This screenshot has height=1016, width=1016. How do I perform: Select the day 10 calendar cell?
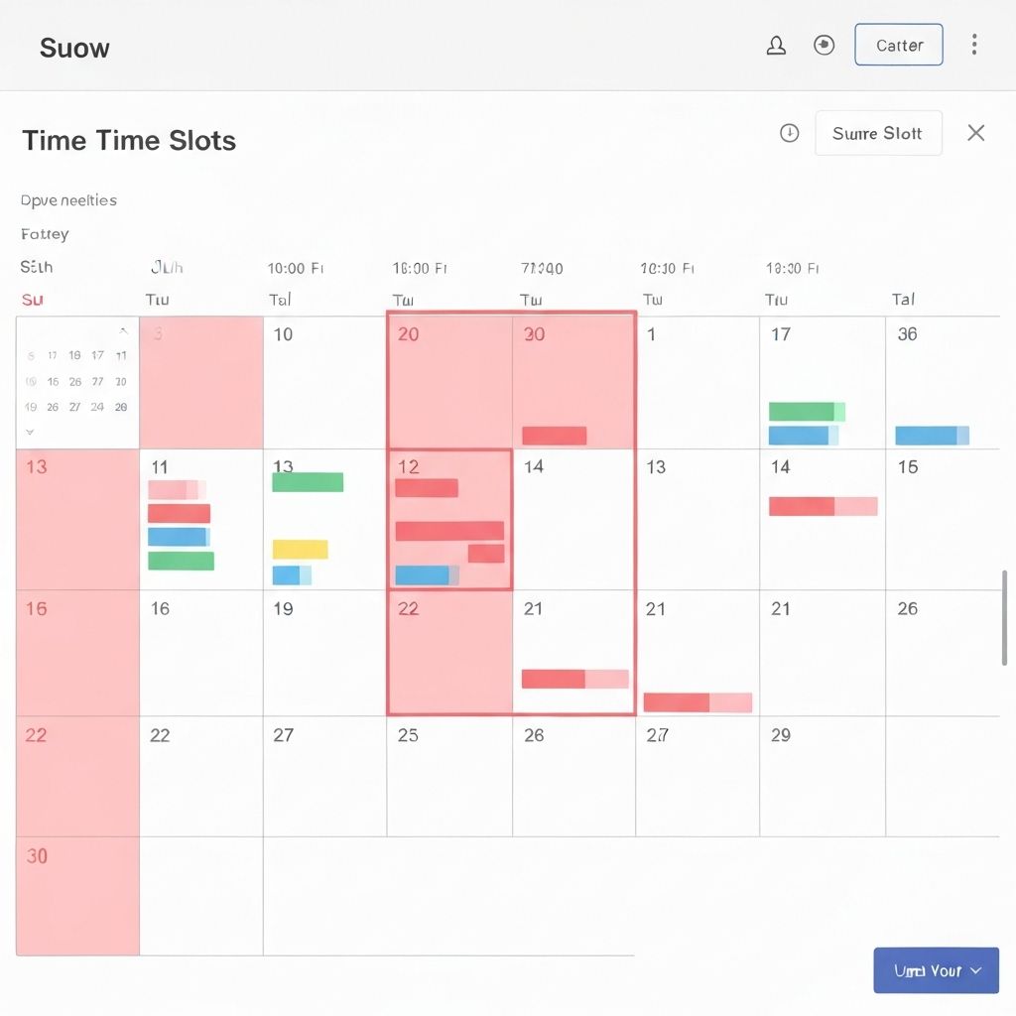323,382
